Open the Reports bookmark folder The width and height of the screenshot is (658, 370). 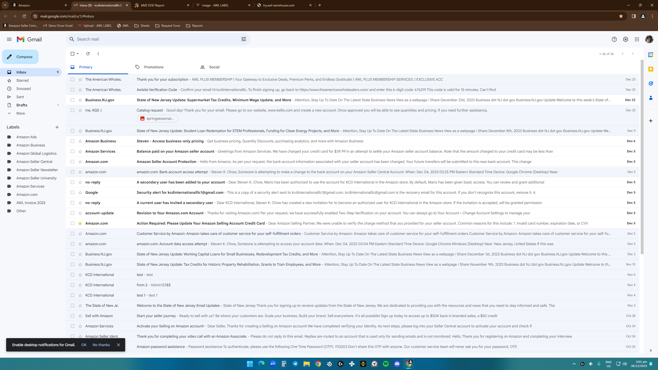coord(194,26)
